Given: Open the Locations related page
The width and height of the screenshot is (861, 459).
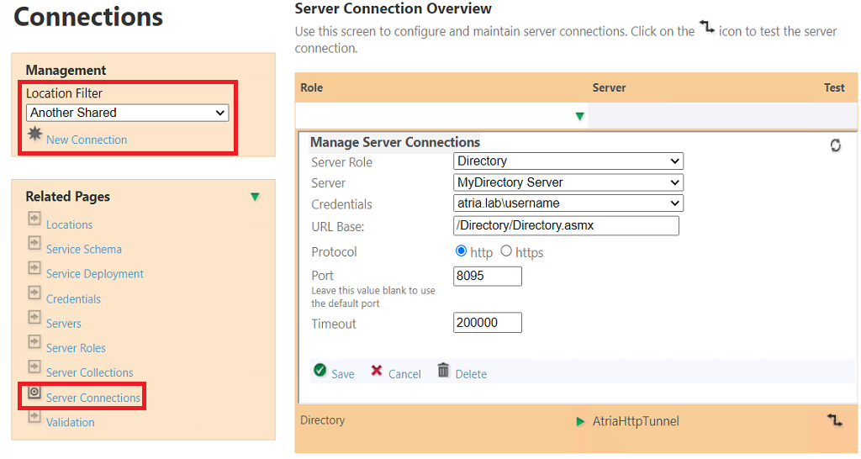Looking at the screenshot, I should tap(69, 224).
